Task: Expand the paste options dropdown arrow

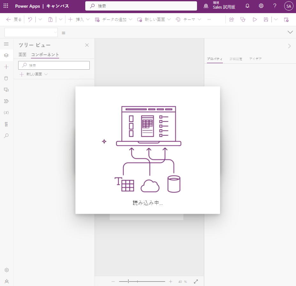Action: click(x=61, y=19)
